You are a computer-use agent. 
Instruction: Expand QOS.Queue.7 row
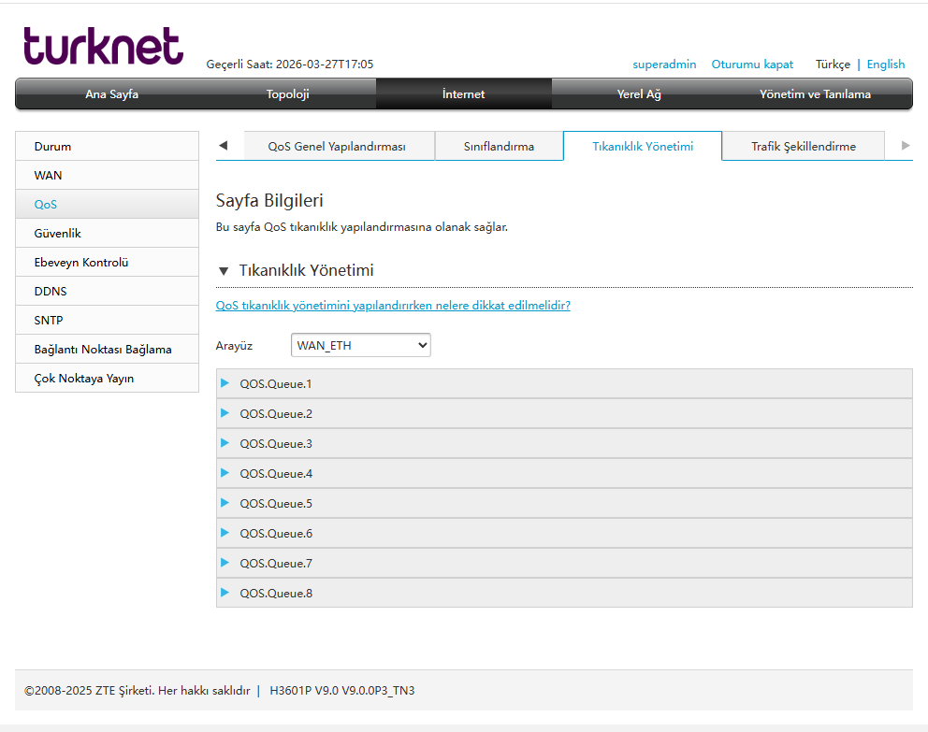point(564,563)
